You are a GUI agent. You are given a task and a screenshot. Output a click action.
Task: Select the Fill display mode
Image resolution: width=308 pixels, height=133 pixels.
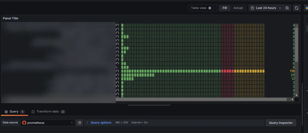(x=225, y=8)
